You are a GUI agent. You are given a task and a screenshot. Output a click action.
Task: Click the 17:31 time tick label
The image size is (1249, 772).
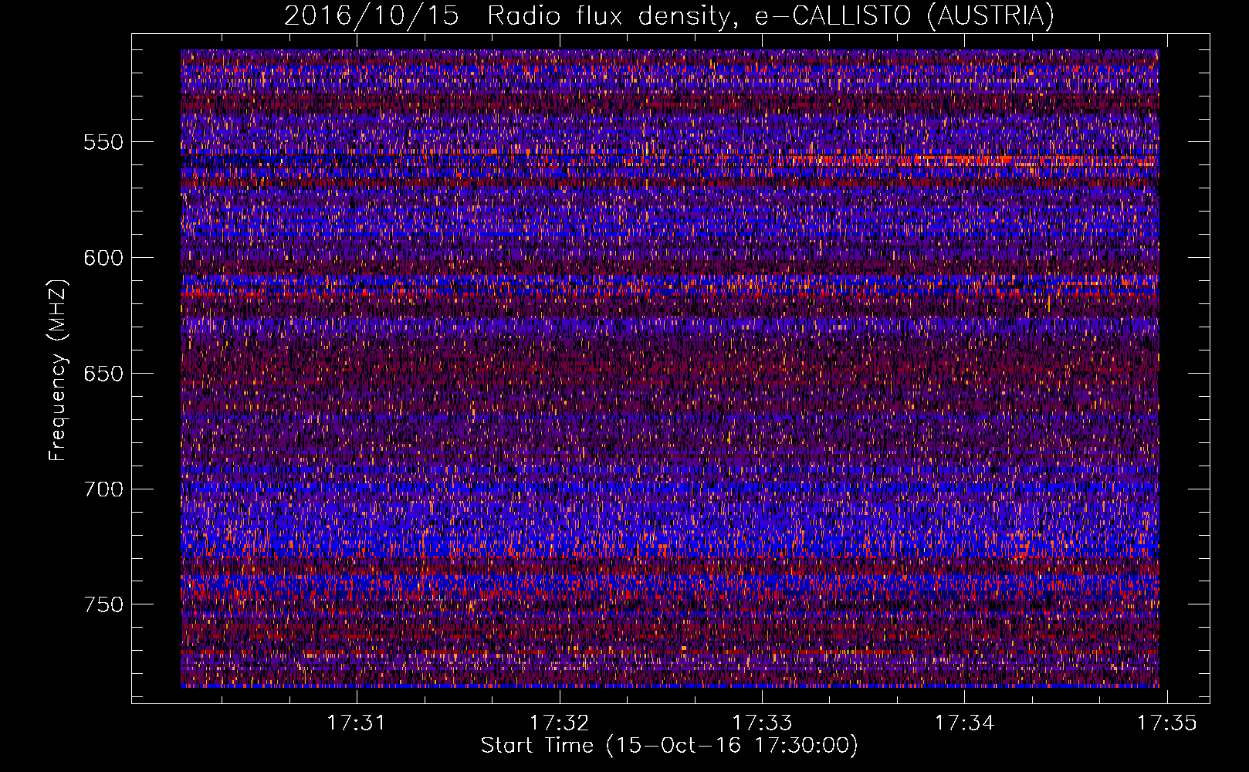pyautogui.click(x=356, y=723)
